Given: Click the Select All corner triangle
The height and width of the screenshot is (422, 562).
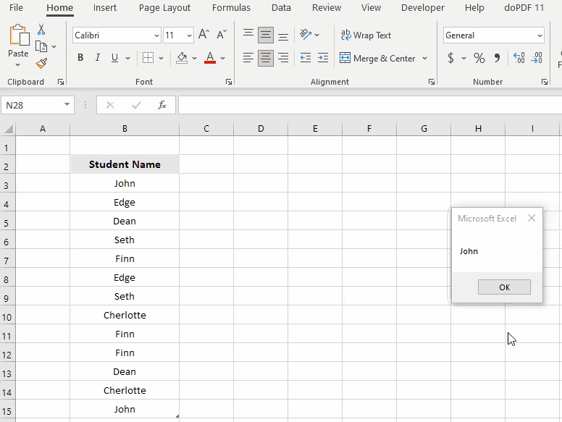Looking at the screenshot, I should [x=9, y=129].
